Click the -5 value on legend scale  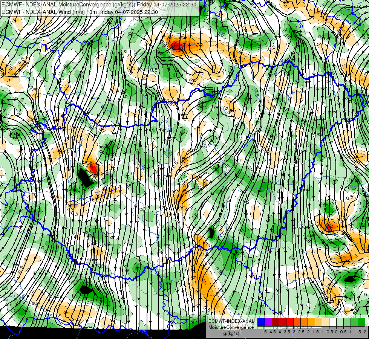point(265,332)
